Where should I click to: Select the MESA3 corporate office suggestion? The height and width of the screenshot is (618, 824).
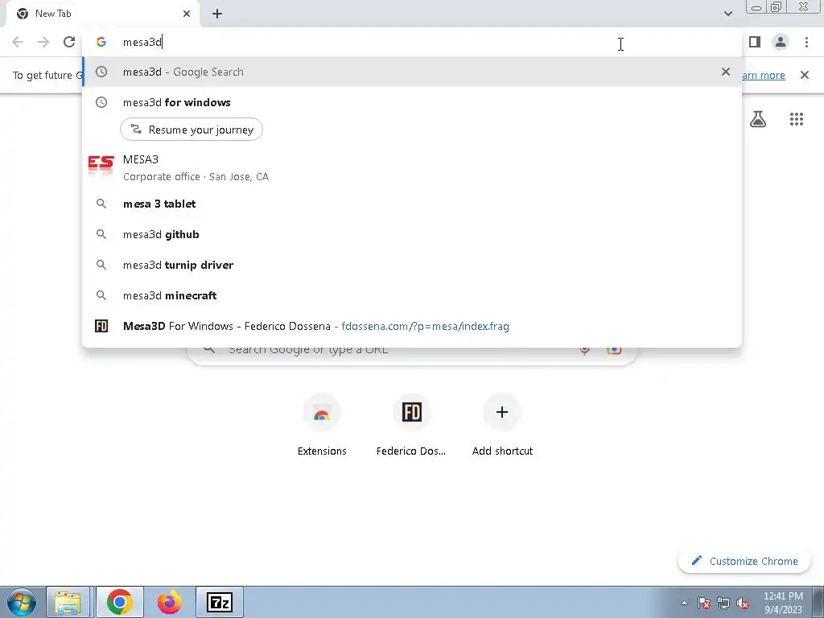click(412, 167)
